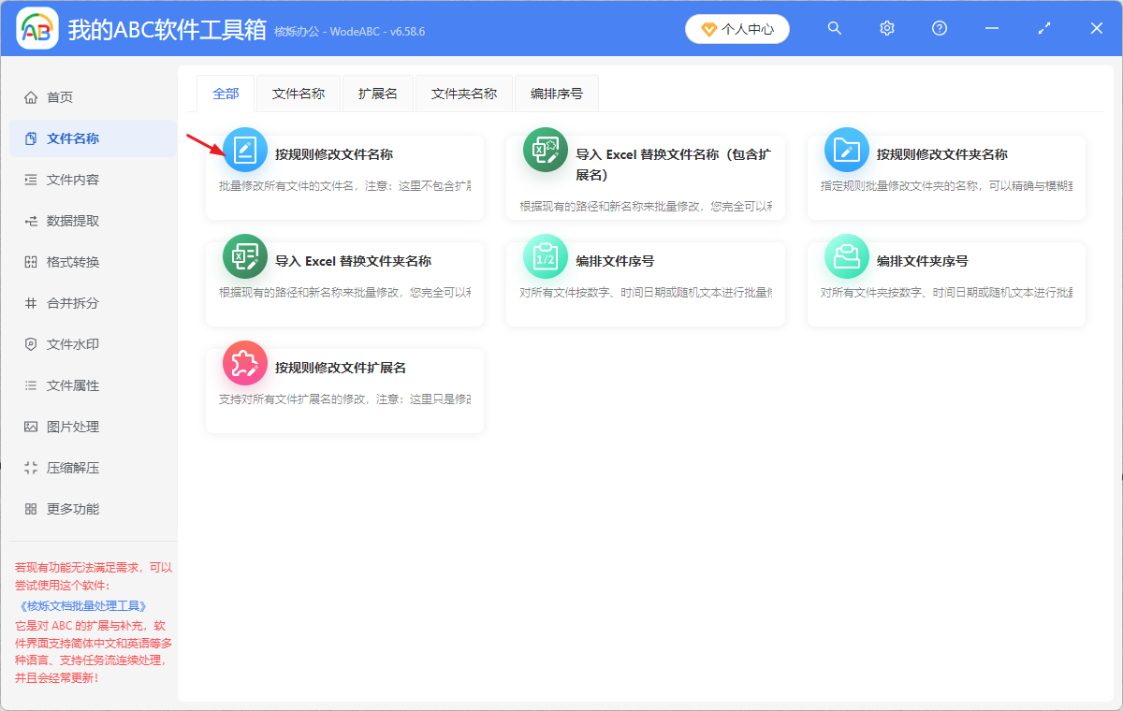Open the settings gear icon
Viewport: 1123px width, 711px height.
coord(886,28)
